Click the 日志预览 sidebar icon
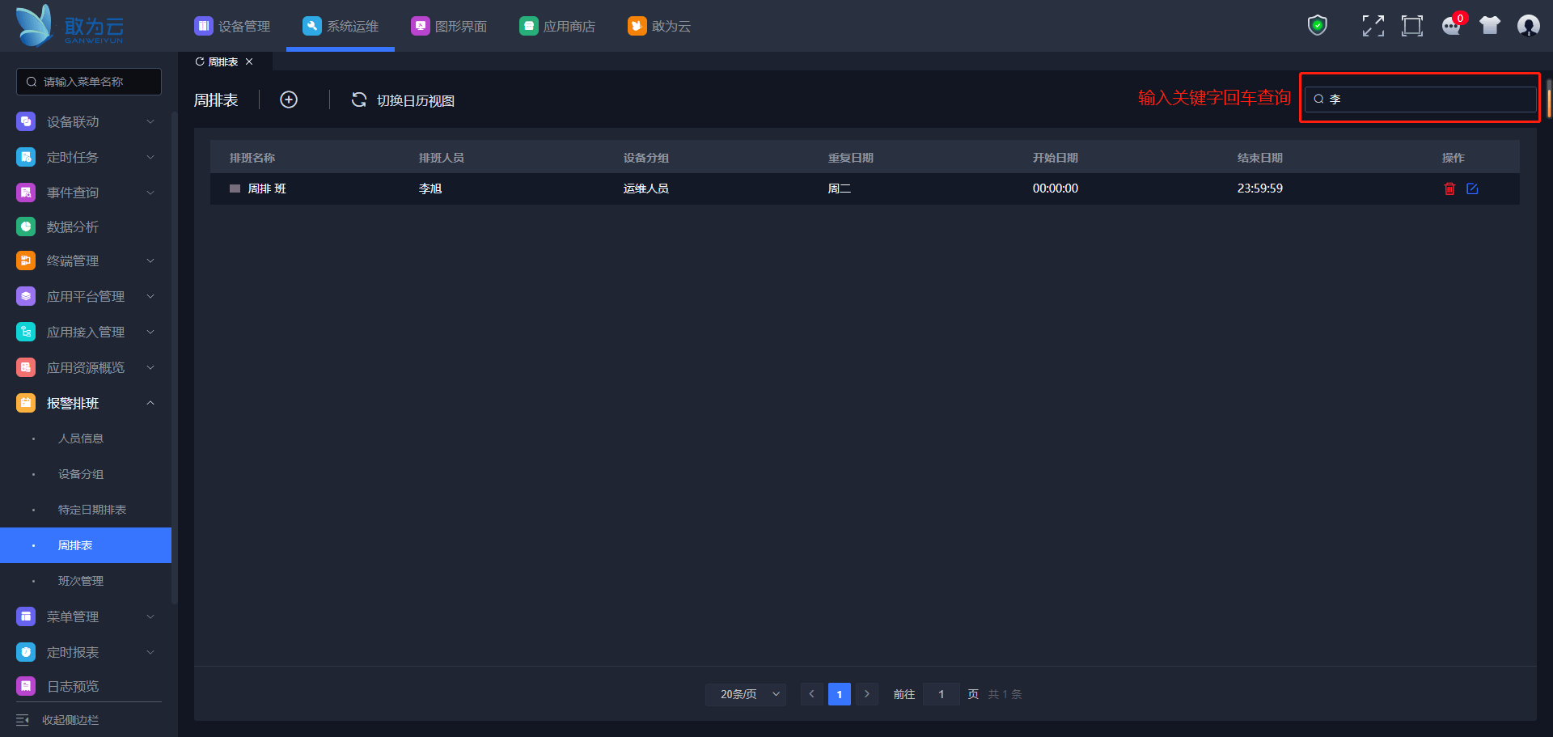The width and height of the screenshot is (1553, 737). 26,686
